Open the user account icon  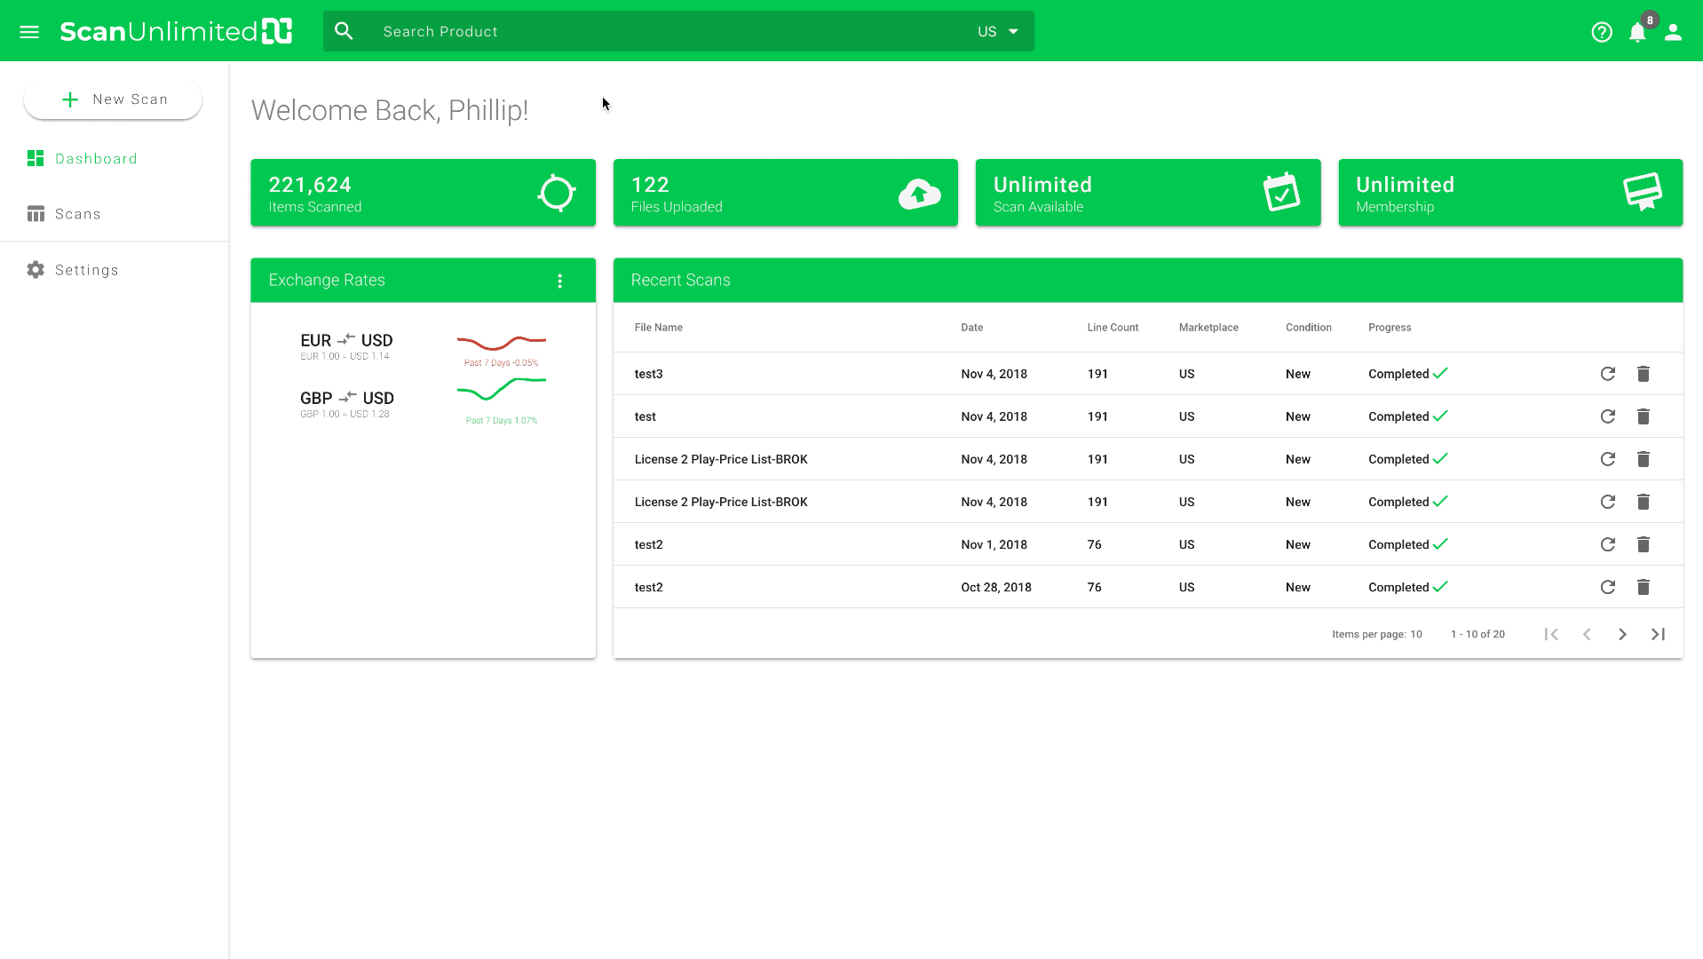(x=1673, y=32)
